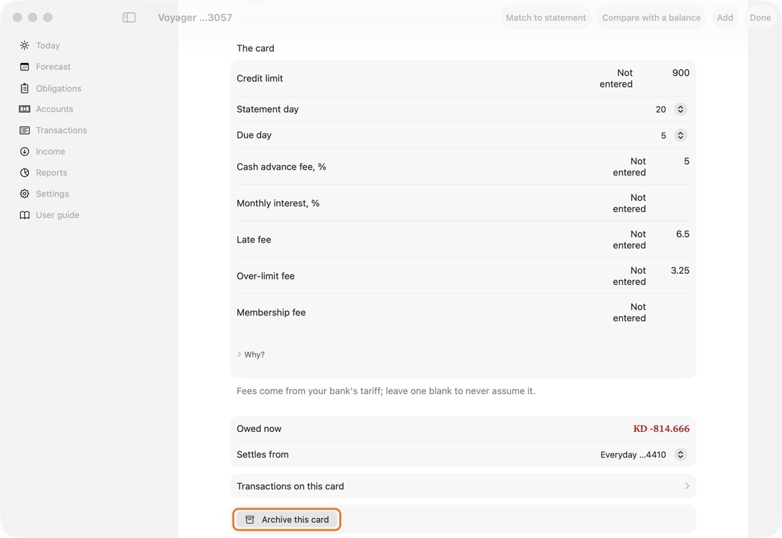
Task: Click Match to statement button
Action: (x=545, y=17)
